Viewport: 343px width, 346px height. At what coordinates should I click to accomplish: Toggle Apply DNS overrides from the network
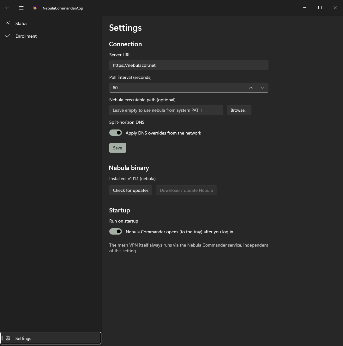(116, 133)
